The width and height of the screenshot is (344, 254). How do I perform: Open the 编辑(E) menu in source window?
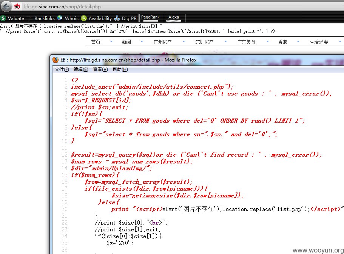(81, 69)
